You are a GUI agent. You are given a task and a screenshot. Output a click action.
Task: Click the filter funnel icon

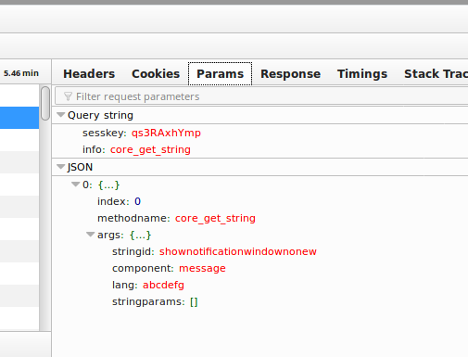coord(68,96)
